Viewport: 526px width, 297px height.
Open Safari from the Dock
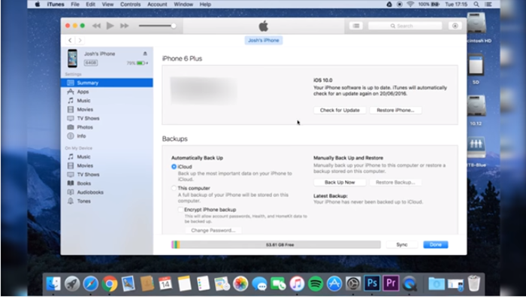pos(91,284)
